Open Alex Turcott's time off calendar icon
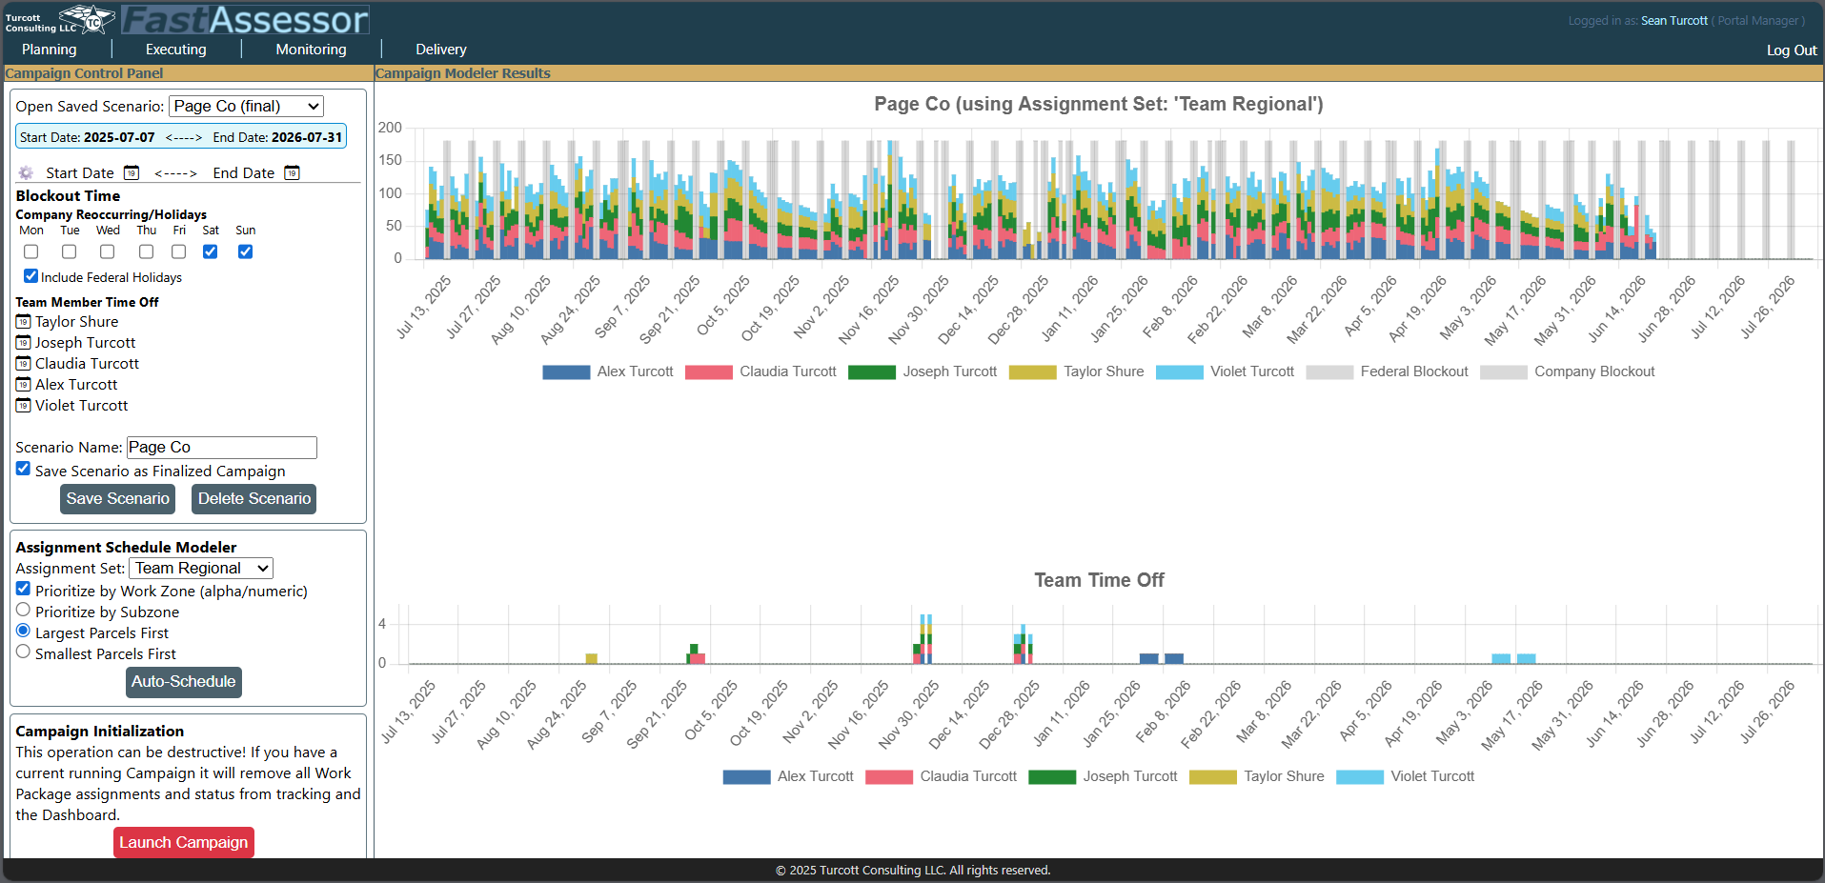This screenshot has height=883, width=1825. (x=24, y=385)
